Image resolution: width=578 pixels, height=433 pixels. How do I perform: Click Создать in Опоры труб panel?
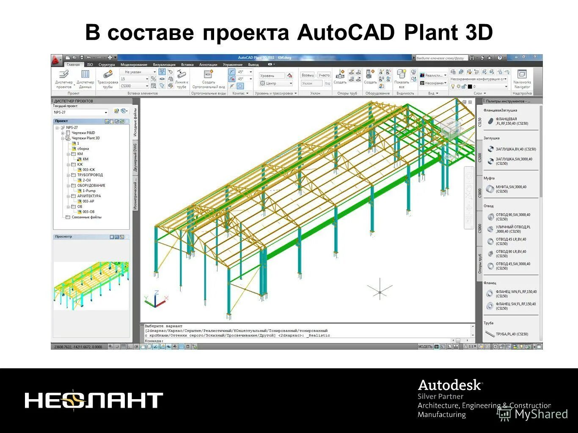(340, 77)
